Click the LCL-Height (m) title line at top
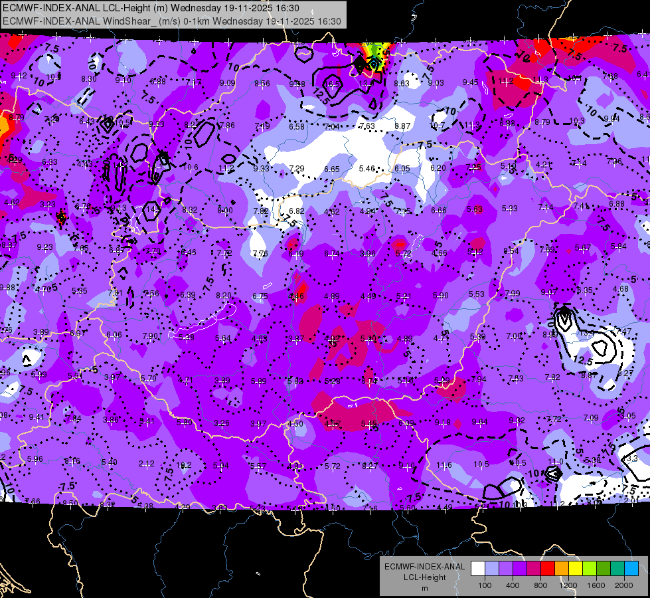This screenshot has height=598, width=650. coord(151,8)
